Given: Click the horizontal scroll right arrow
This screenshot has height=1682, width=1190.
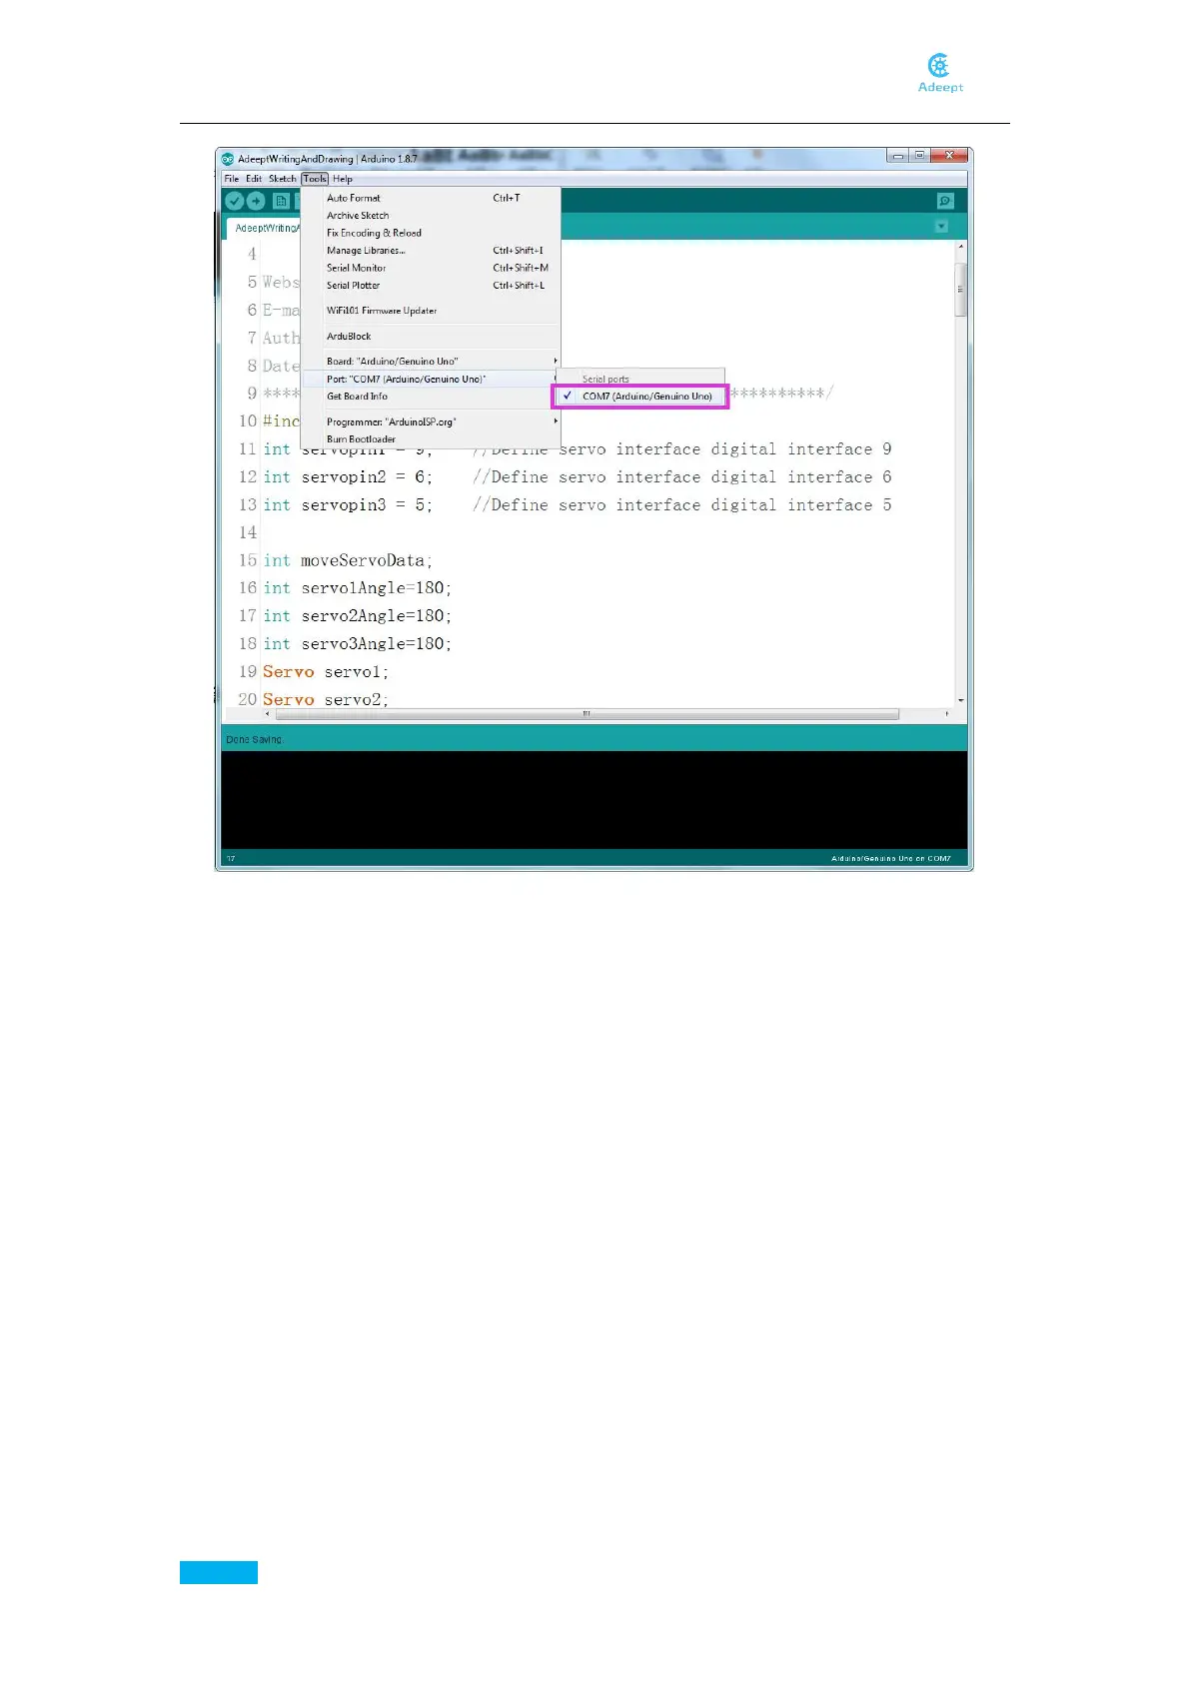Looking at the screenshot, I should pyautogui.click(x=947, y=714).
